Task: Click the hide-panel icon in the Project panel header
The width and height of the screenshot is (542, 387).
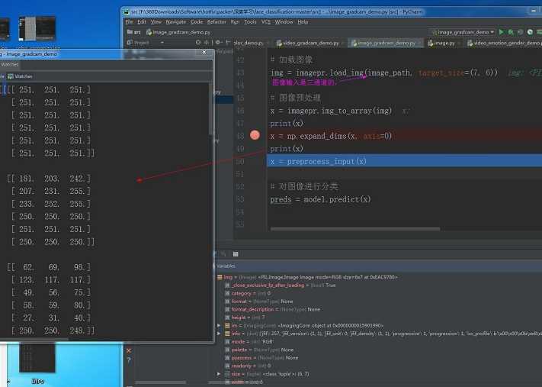Action: pyautogui.click(x=227, y=42)
